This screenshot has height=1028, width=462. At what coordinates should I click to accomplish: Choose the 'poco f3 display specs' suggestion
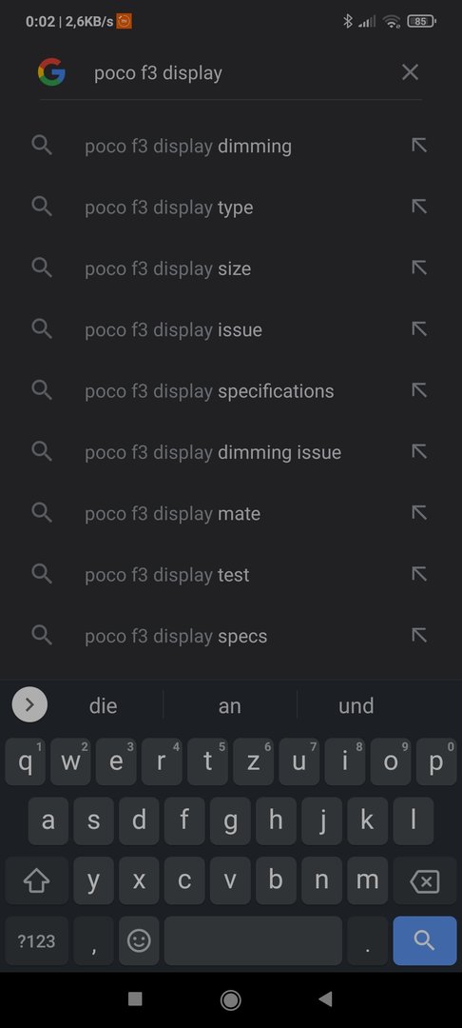[231, 635]
